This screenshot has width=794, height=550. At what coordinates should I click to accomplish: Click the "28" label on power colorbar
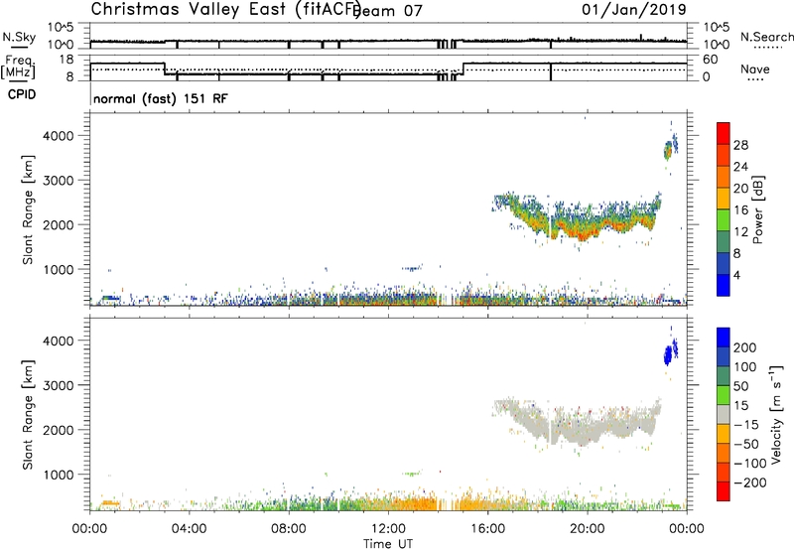740,145
